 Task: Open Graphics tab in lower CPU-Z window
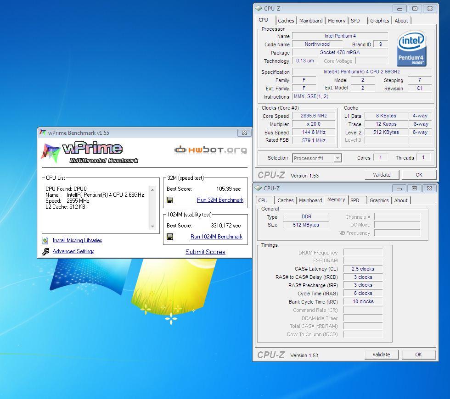point(379,200)
